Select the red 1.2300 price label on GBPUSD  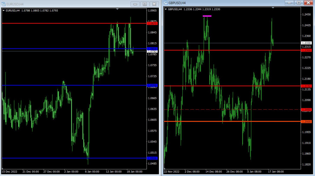(306, 50)
